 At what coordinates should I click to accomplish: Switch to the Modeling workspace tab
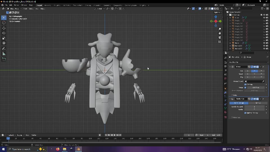(x=48, y=5)
